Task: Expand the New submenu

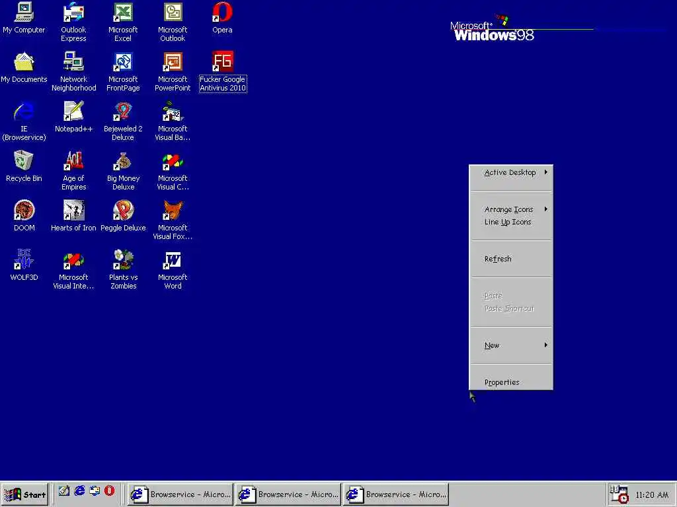Action: (511, 345)
